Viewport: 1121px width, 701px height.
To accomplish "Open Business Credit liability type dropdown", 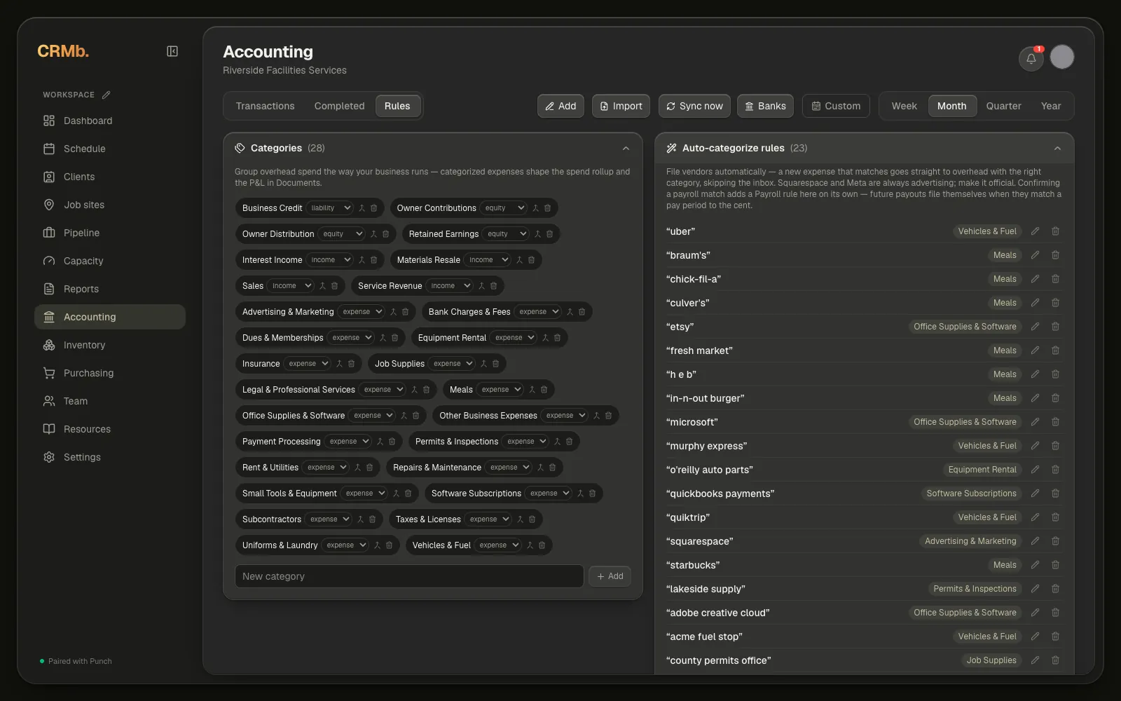I will [x=329, y=208].
